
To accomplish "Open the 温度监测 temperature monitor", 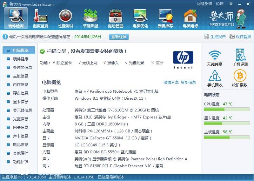I will [41, 18].
